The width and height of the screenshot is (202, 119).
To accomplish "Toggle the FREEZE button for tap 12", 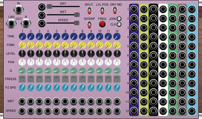I will (x=117, y=79).
